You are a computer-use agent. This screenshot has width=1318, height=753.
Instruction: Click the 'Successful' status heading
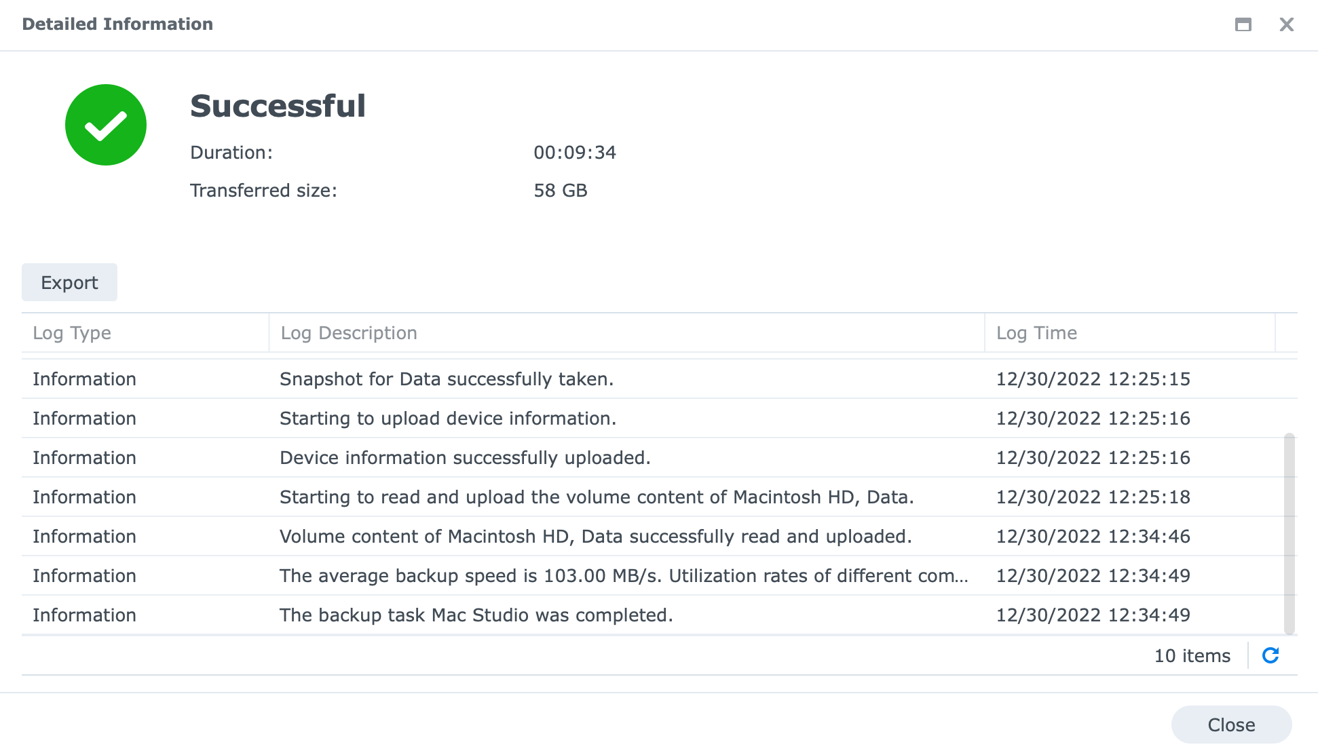click(x=278, y=106)
